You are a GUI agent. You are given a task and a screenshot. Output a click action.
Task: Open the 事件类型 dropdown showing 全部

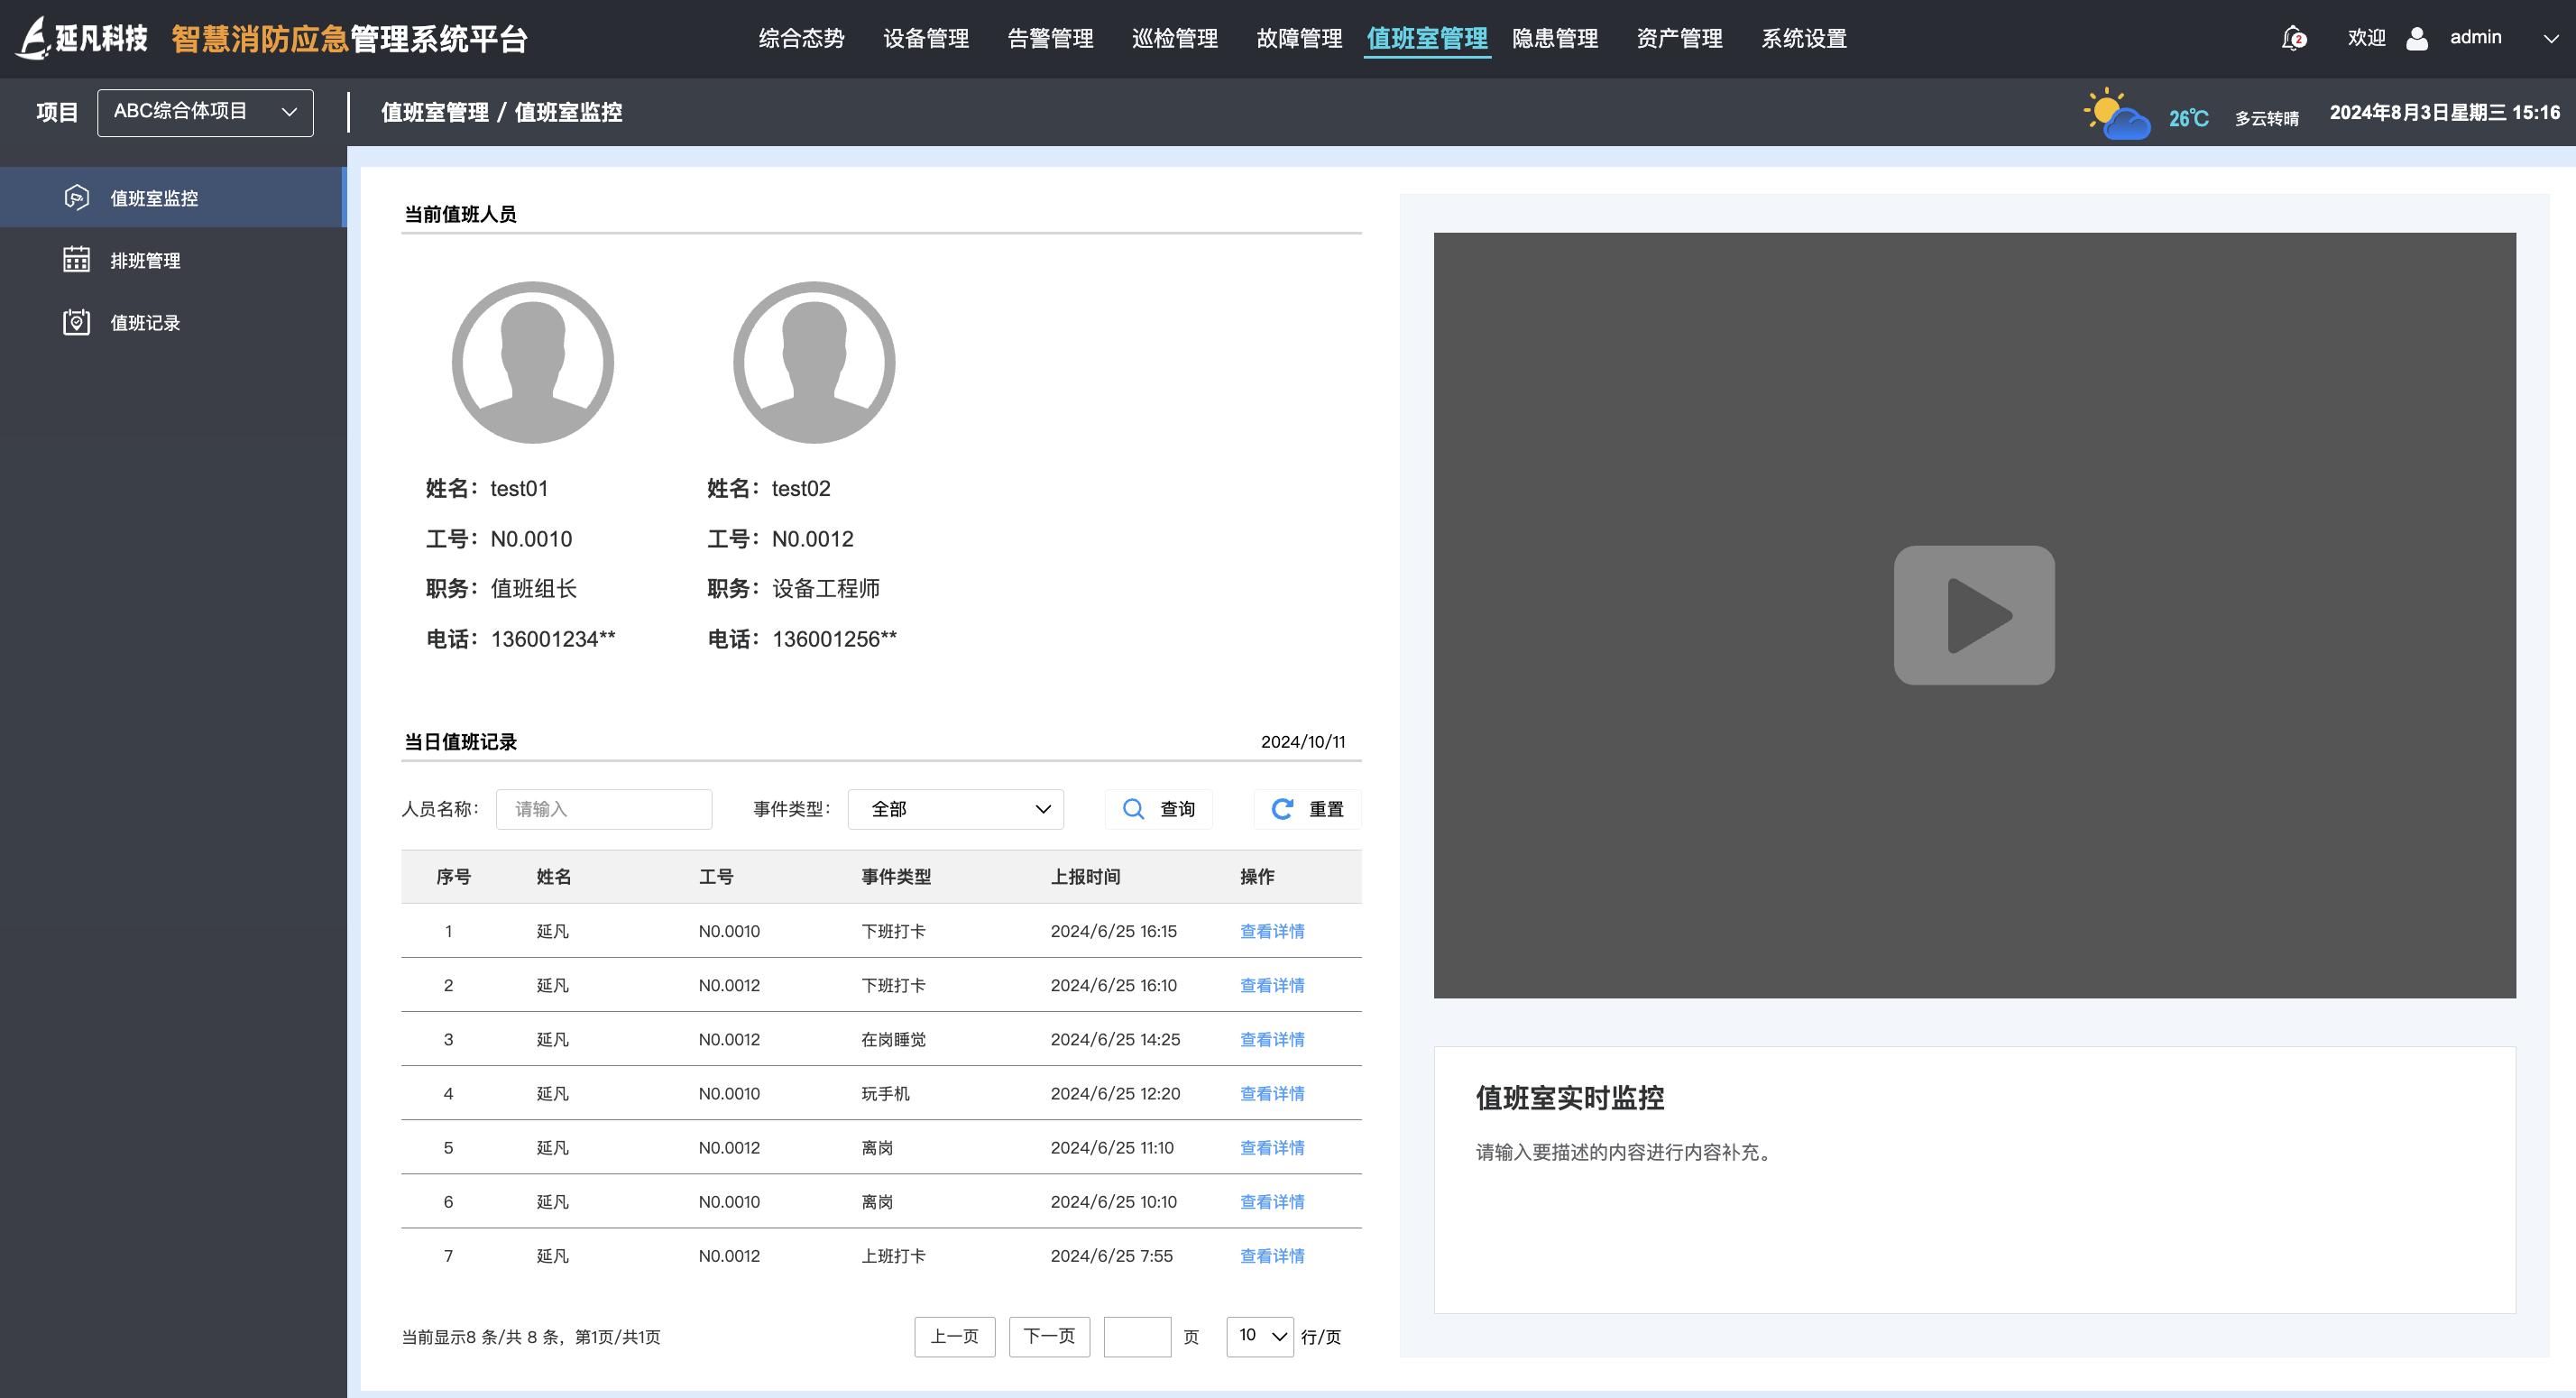coord(955,809)
